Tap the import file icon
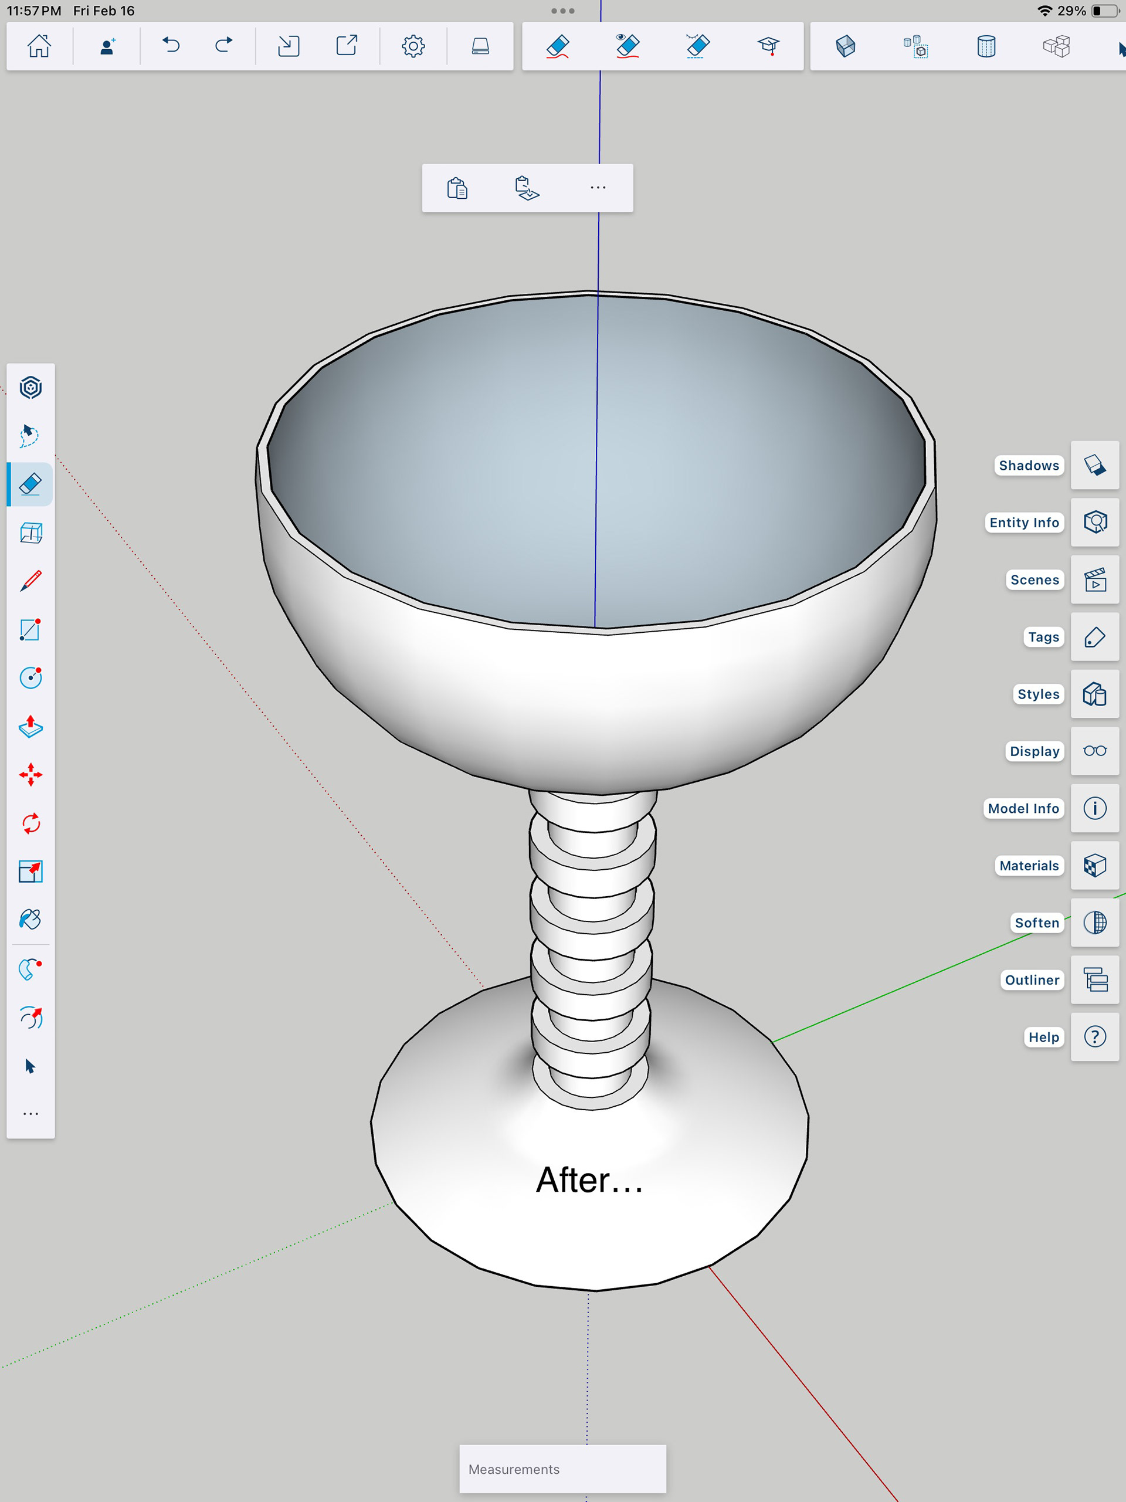Screen dimensions: 1126x1502 289,46
